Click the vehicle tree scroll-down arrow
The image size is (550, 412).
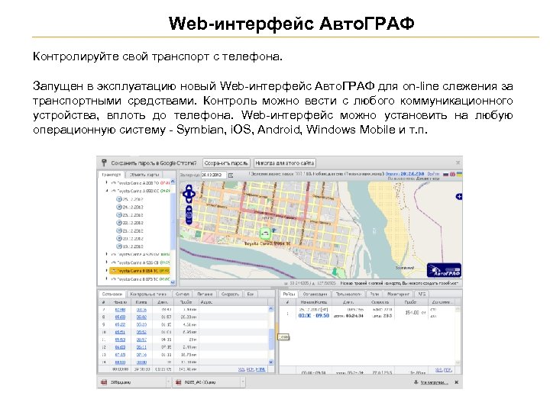(x=173, y=282)
